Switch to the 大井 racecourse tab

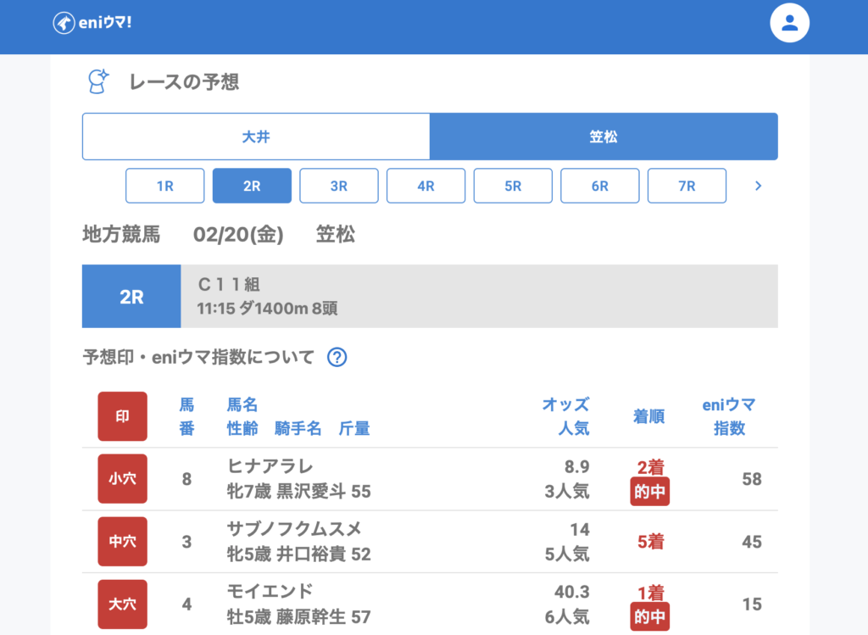(256, 136)
